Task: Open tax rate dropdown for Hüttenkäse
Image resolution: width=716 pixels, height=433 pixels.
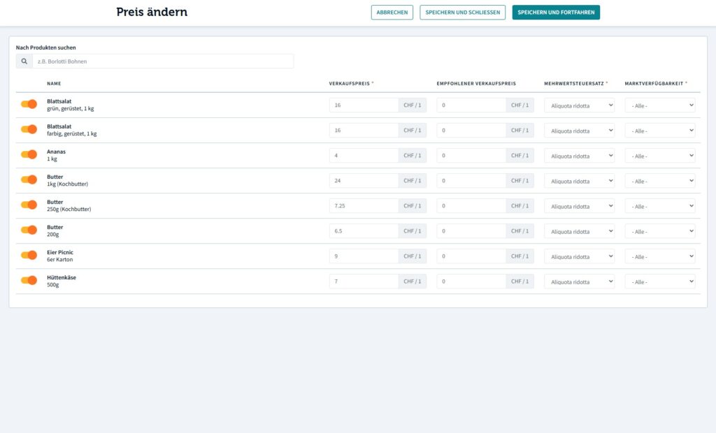Action: coord(579,281)
